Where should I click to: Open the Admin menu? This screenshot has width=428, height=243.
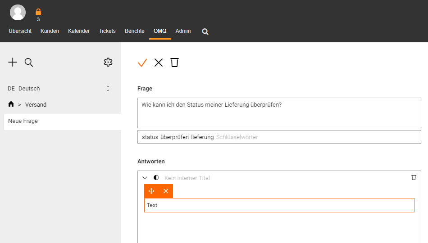[x=183, y=31]
